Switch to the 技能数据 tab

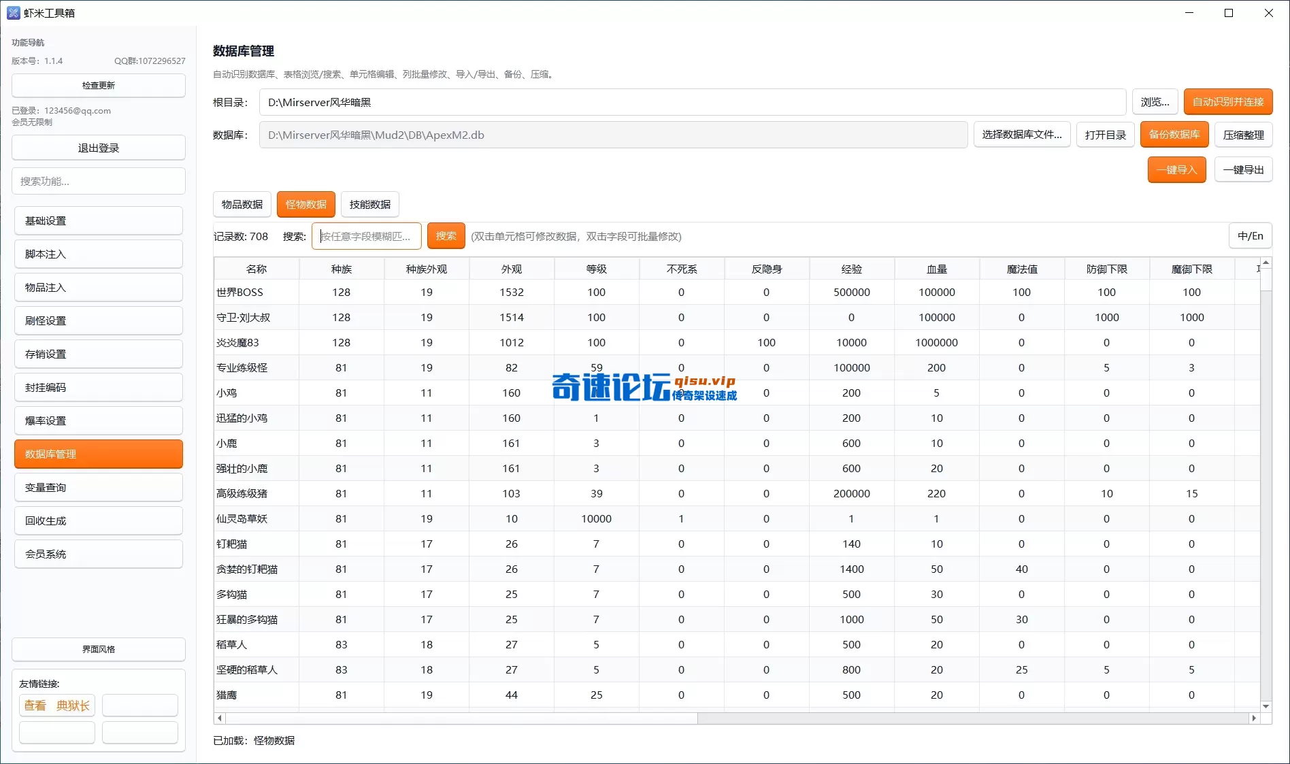point(369,204)
